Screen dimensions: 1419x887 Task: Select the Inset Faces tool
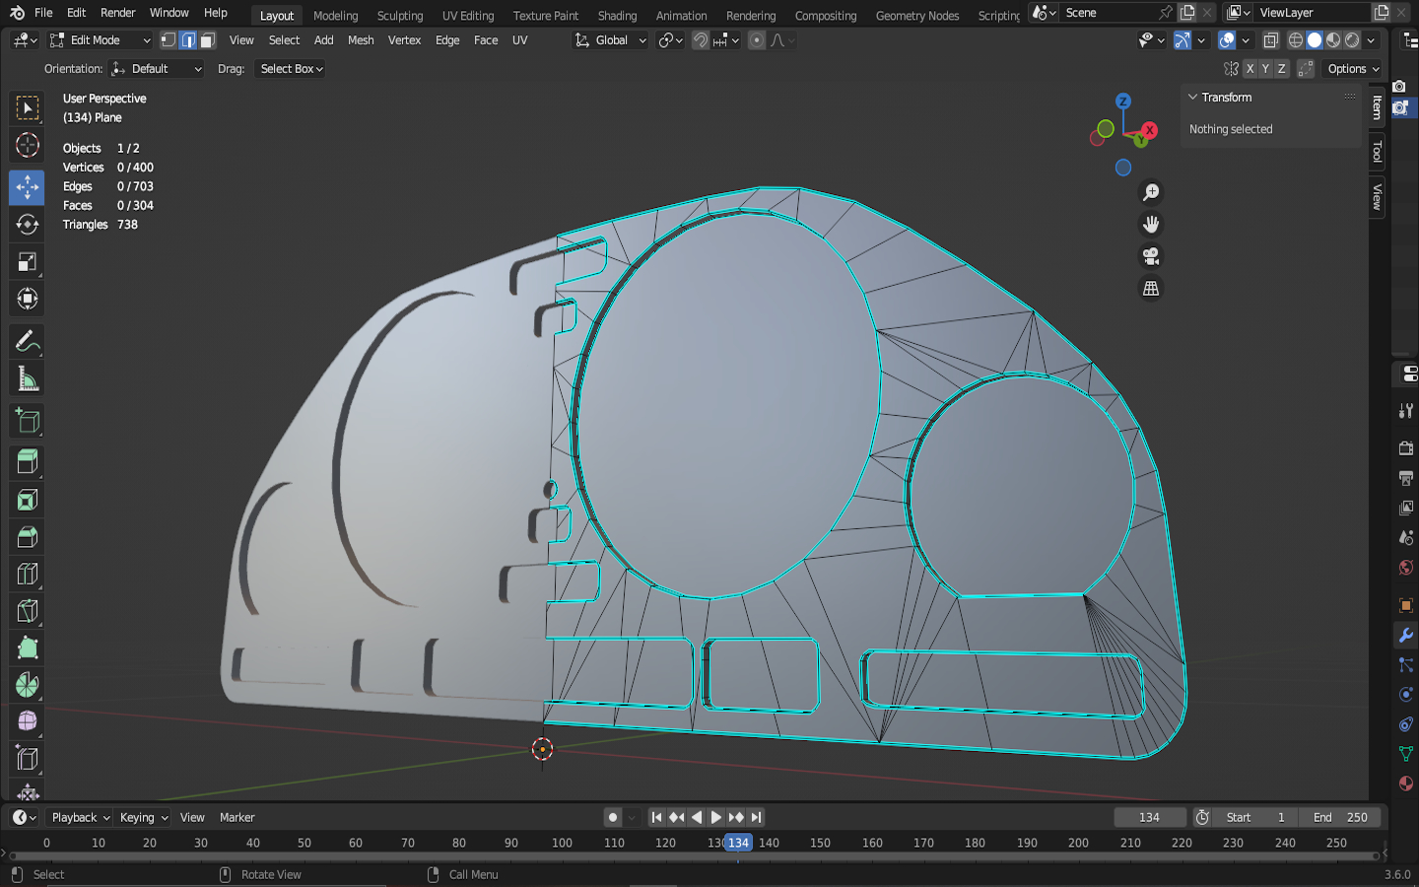pyautogui.click(x=28, y=500)
